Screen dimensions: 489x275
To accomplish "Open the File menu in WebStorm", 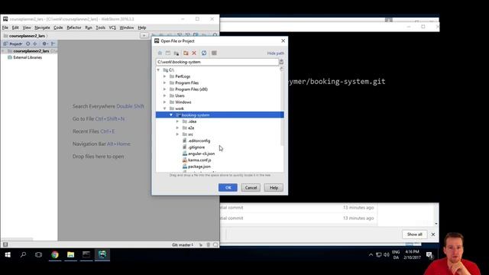I will pyautogui.click(x=5, y=27).
